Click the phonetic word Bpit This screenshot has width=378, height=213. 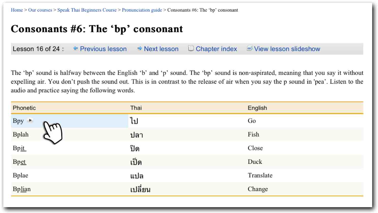pyautogui.click(x=19, y=148)
